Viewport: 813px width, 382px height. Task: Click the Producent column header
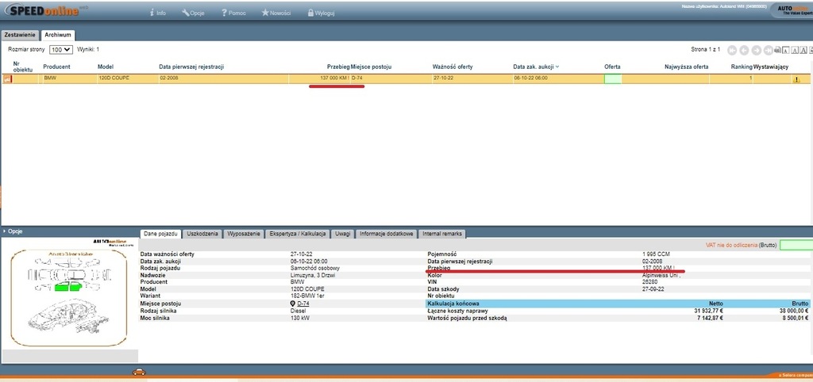[x=57, y=67]
